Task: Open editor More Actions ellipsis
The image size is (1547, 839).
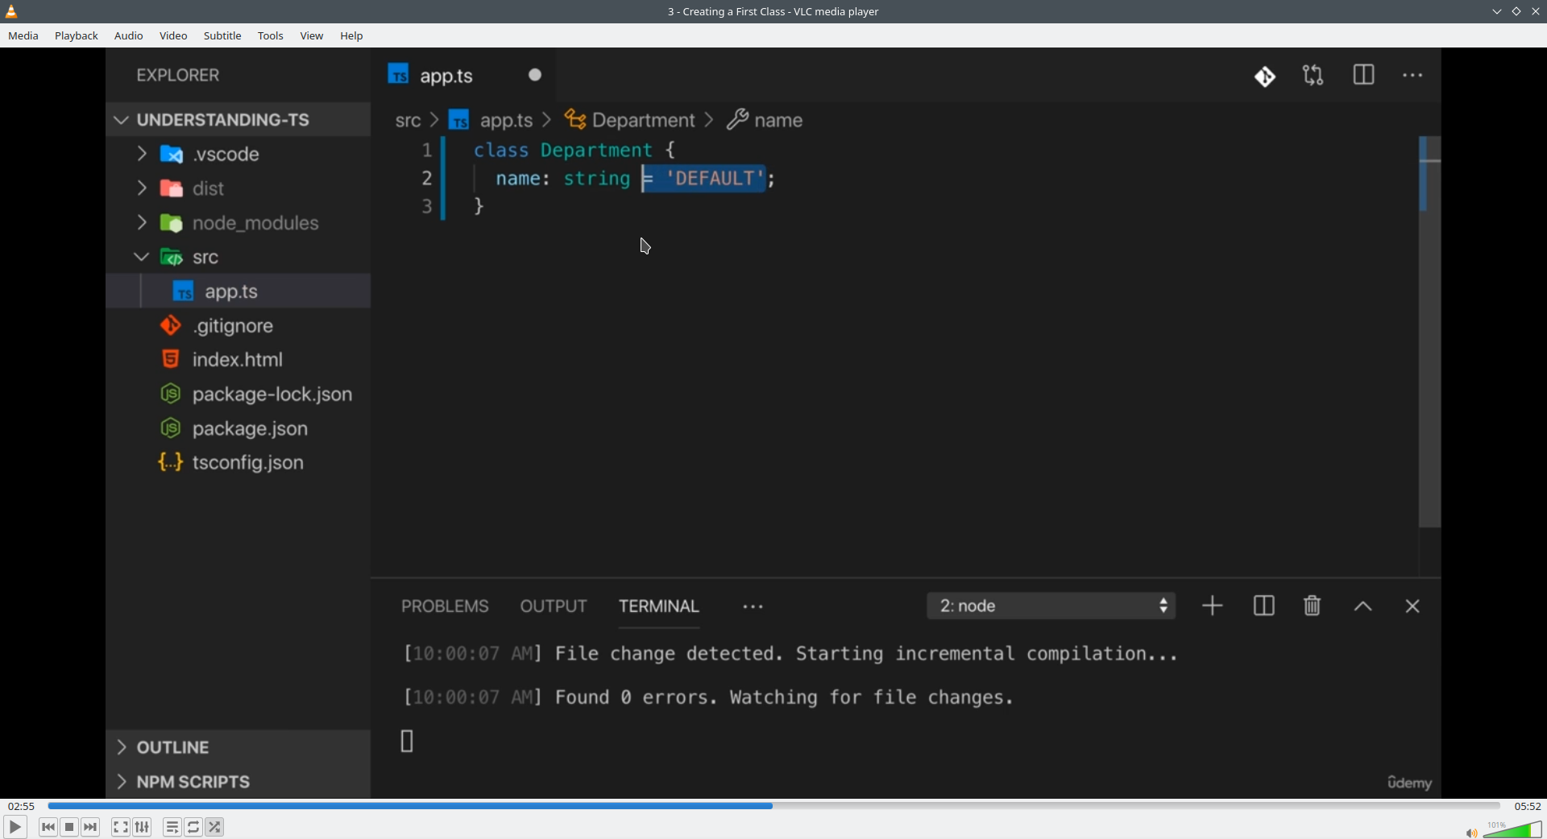Action: [1412, 76]
